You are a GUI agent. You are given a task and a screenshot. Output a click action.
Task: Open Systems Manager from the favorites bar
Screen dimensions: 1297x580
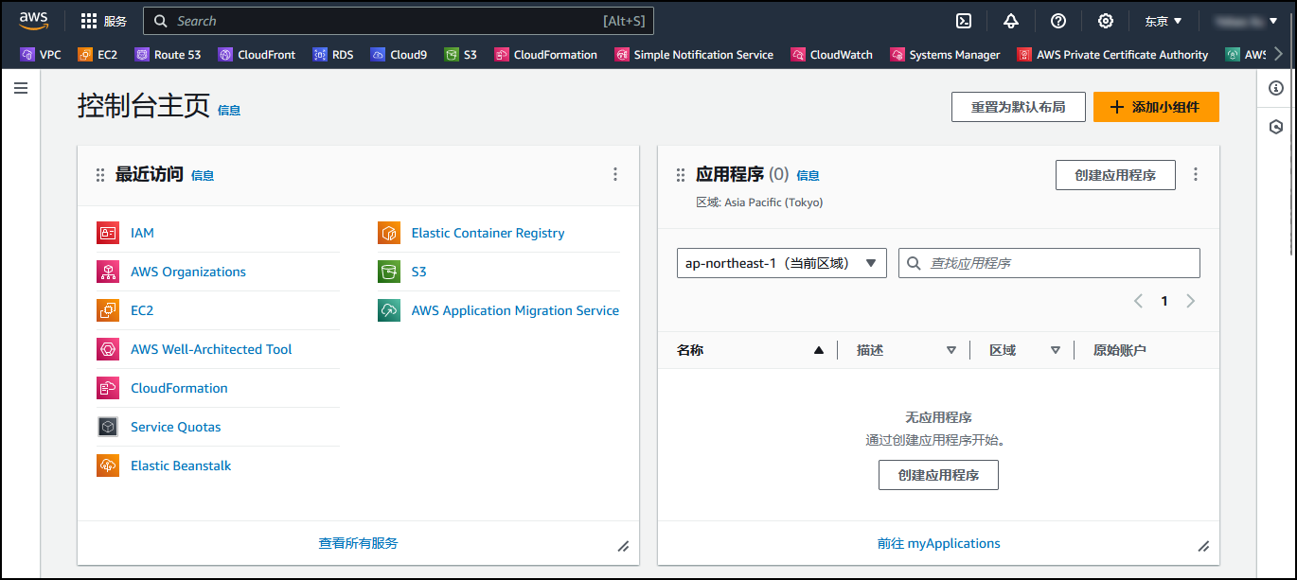tap(945, 55)
